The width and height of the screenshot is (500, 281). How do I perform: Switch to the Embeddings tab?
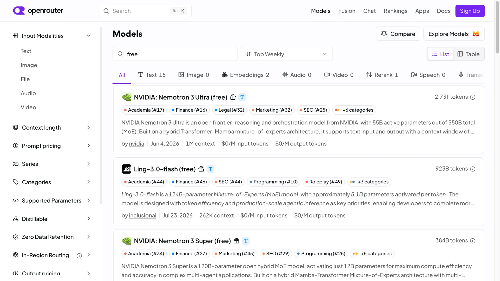tap(245, 75)
